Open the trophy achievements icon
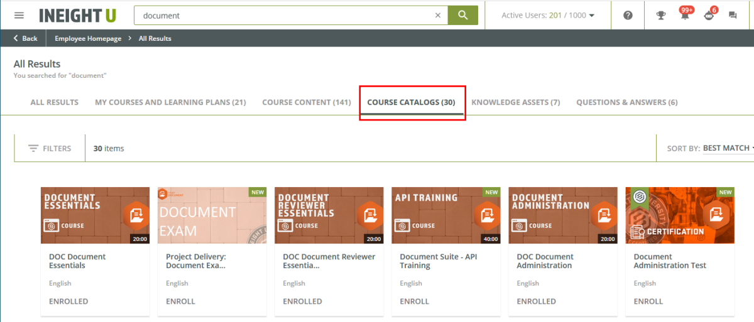The height and width of the screenshot is (322, 754). coord(661,16)
